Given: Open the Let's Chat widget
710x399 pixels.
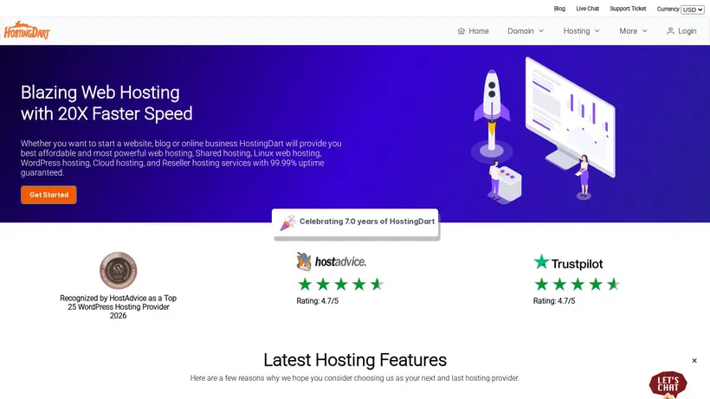Looking at the screenshot, I should pyautogui.click(x=668, y=384).
